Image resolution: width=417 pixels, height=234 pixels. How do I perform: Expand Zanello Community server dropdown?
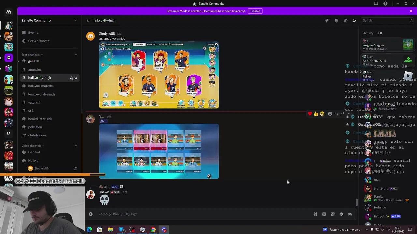point(76,20)
